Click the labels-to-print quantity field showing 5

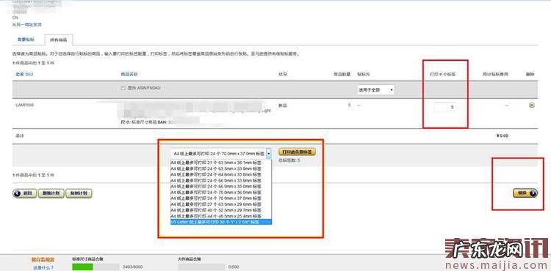click(445, 107)
